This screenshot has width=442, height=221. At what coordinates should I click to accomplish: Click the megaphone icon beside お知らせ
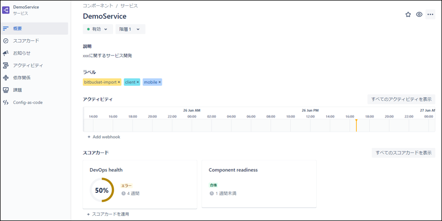pos(6,53)
